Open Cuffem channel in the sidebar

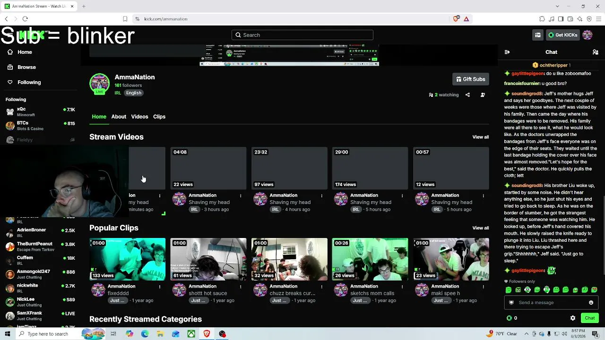click(40, 261)
